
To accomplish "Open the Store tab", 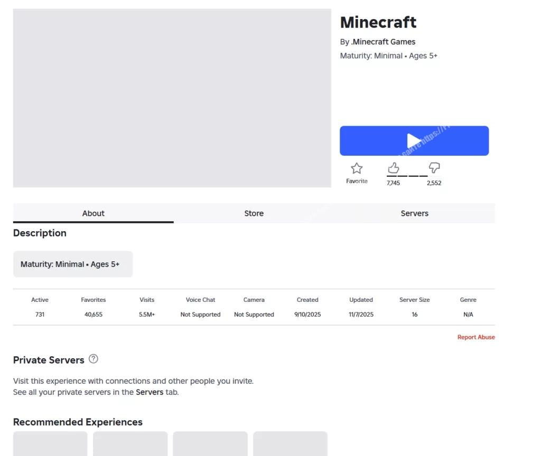I will point(254,213).
